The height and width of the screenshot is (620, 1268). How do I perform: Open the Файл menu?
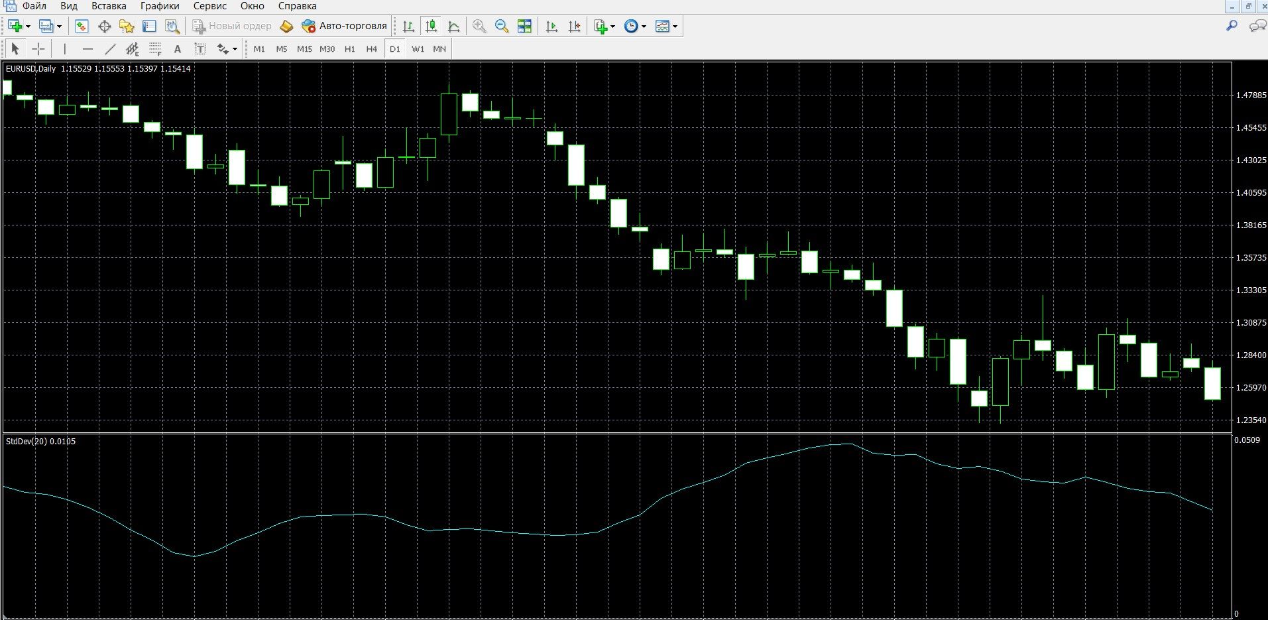pyautogui.click(x=34, y=6)
